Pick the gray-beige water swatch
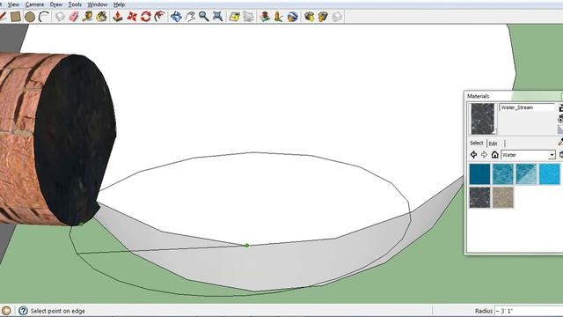 pos(503,197)
